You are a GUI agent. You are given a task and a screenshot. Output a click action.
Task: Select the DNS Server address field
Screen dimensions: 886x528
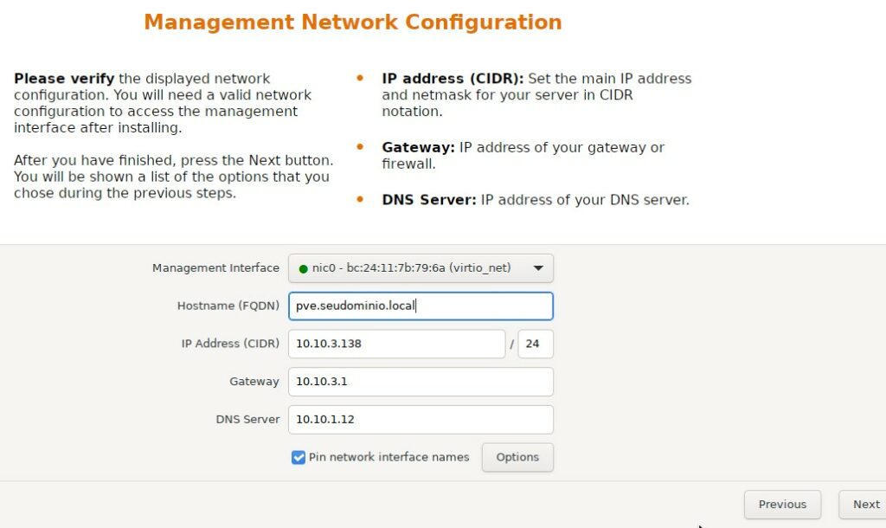coord(421,420)
